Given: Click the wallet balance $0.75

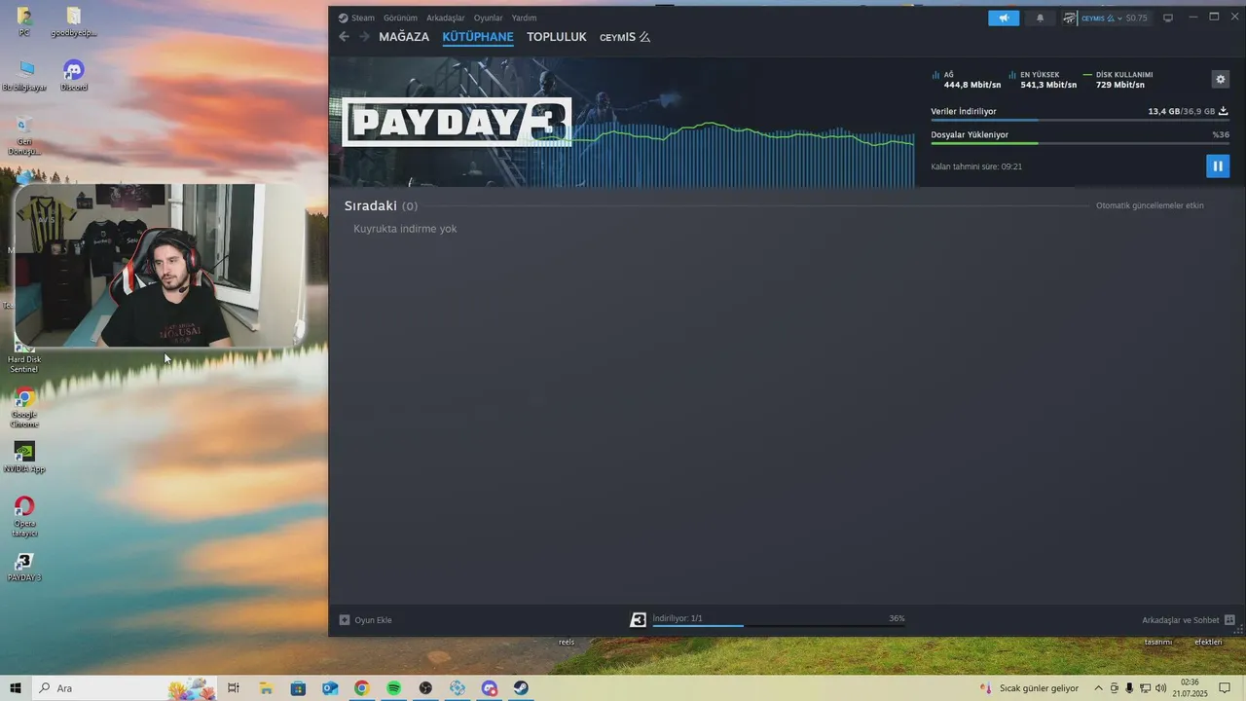Looking at the screenshot, I should pos(1137,18).
